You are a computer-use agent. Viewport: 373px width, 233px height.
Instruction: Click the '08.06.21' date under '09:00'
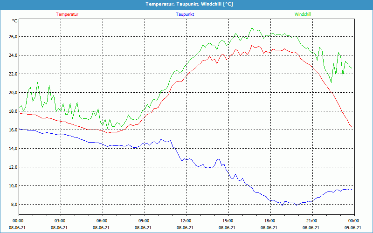tap(143, 228)
